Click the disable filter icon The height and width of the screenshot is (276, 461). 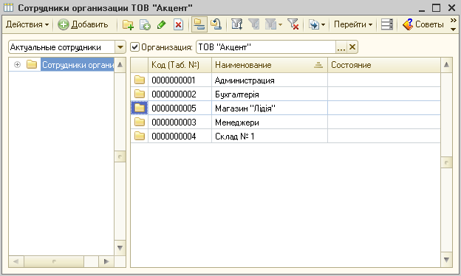click(293, 24)
